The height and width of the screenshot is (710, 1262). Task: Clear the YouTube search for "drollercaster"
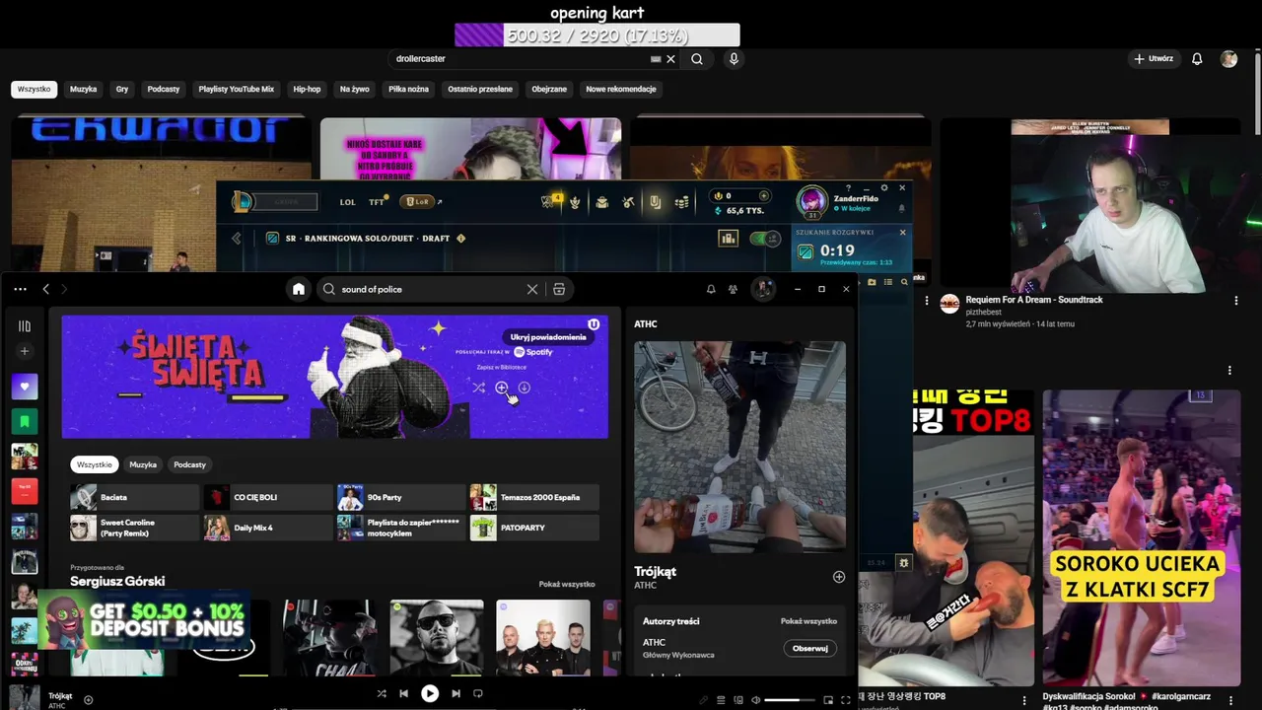pos(670,59)
